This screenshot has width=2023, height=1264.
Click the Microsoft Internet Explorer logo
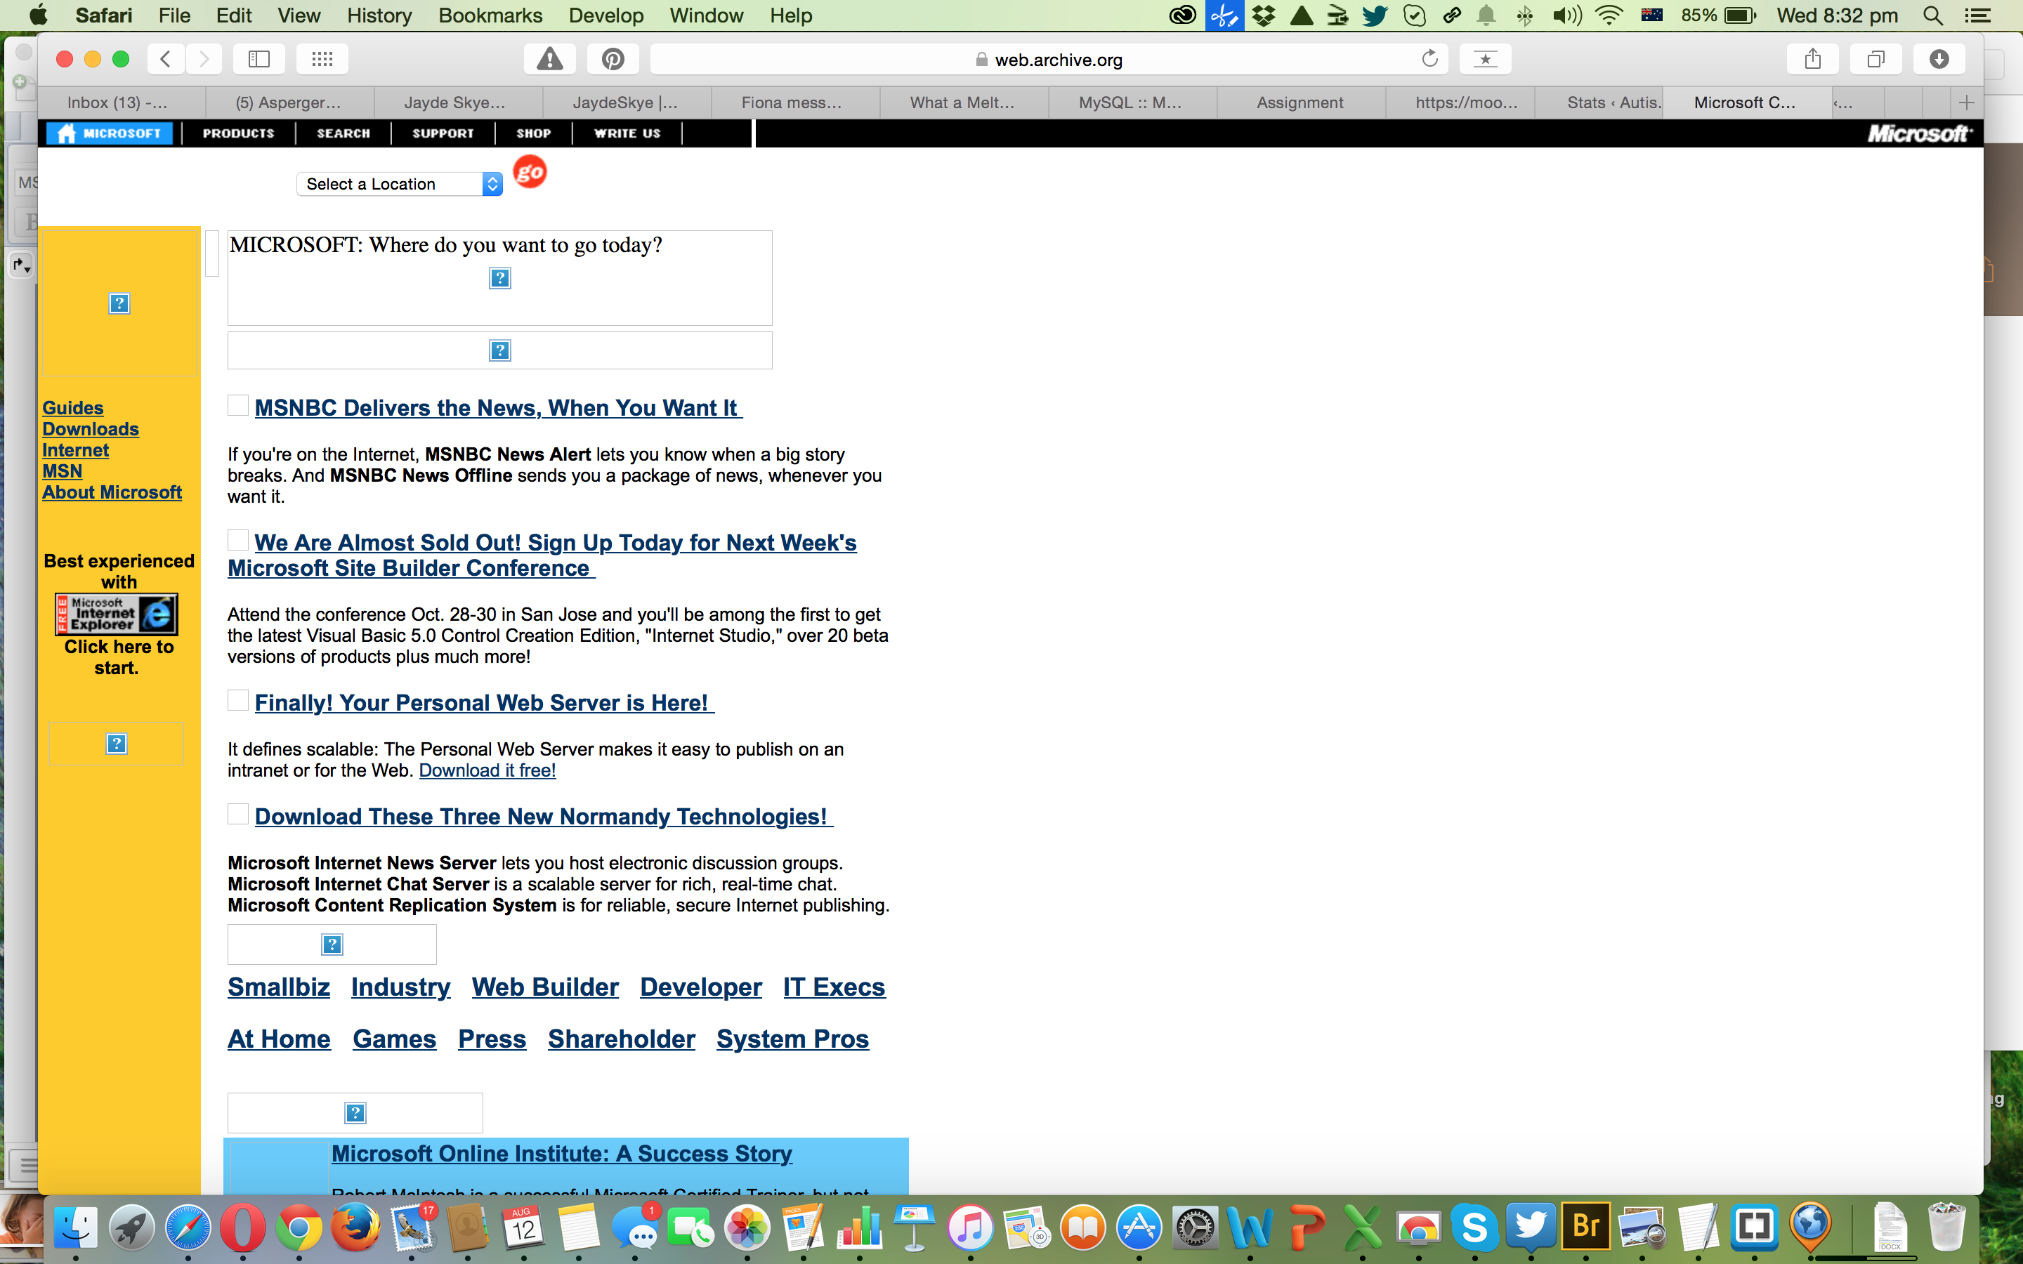point(116,614)
